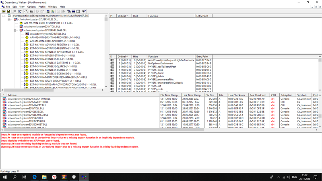Collapse the MUDRUNNER.EXE root tree node
Screen dimensions: 322x181
tap(3, 16)
